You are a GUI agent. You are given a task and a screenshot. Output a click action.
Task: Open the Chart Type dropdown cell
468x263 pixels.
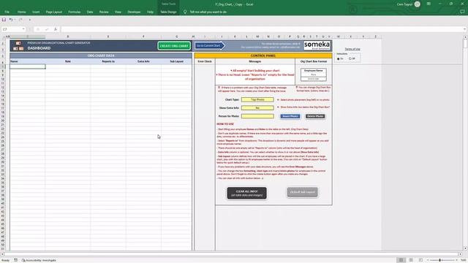coord(257,99)
